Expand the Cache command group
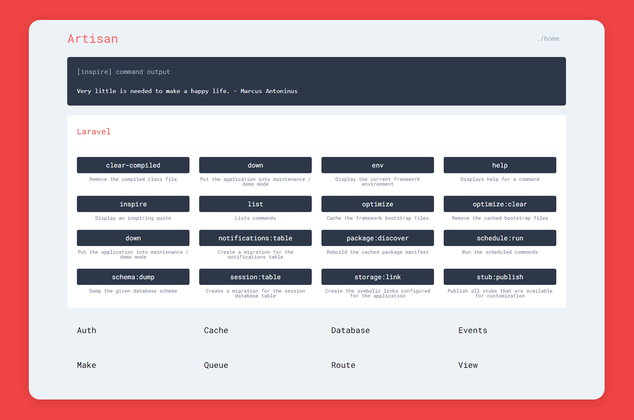Screen dimensions: 634x420 point(216,330)
